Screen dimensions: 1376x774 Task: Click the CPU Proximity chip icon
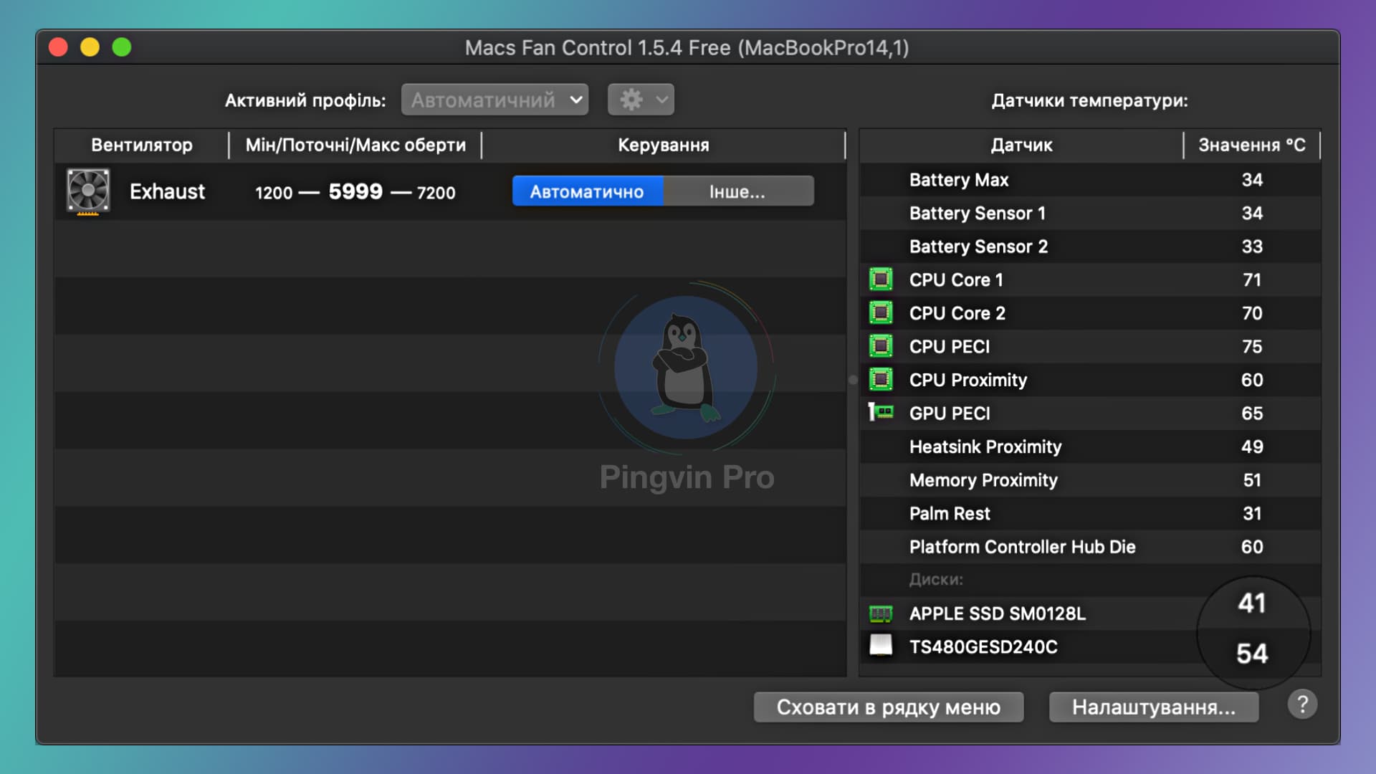[x=881, y=380]
